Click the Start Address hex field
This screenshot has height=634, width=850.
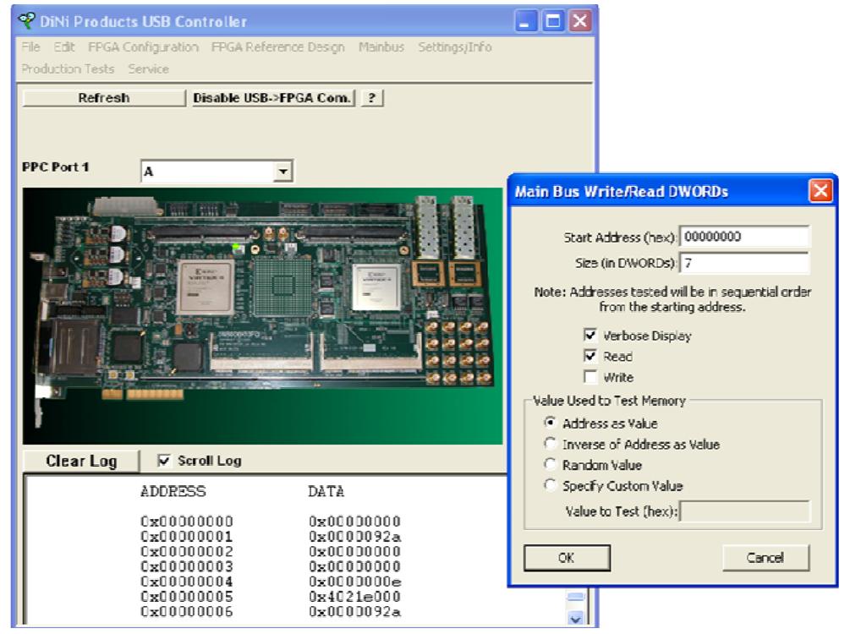click(744, 237)
